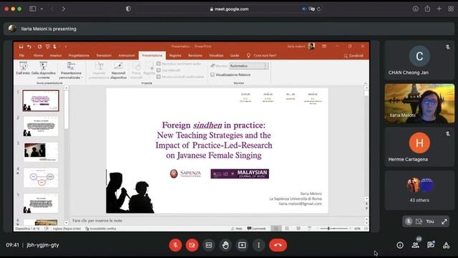Image resolution: width=458 pixels, height=258 pixels.
Task: Open Commenti in PowerPoint status bar
Action: click(256, 229)
